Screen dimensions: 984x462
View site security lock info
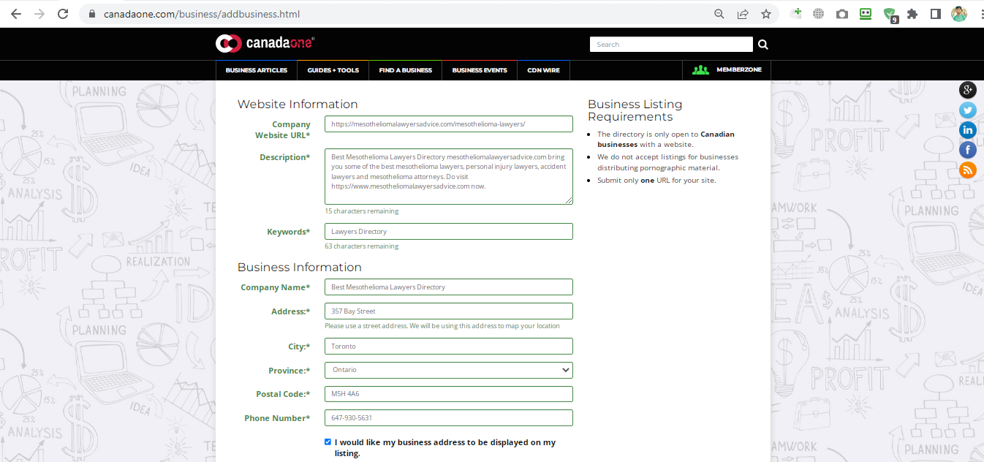[92, 14]
